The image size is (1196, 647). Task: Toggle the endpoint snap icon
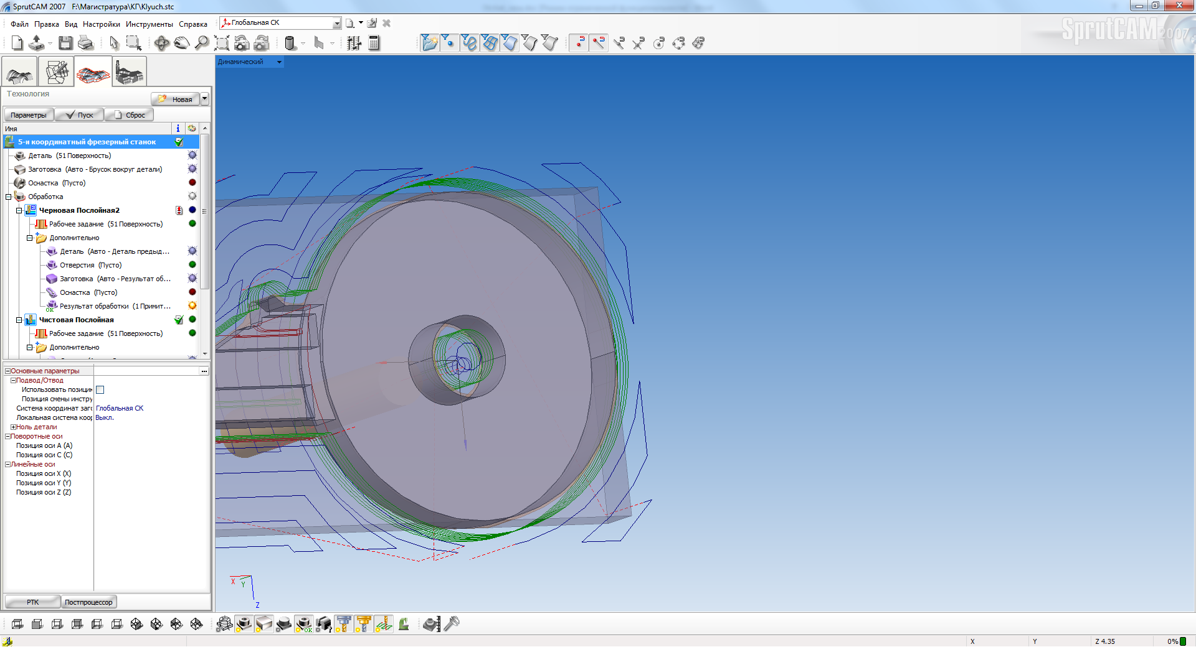tap(599, 43)
